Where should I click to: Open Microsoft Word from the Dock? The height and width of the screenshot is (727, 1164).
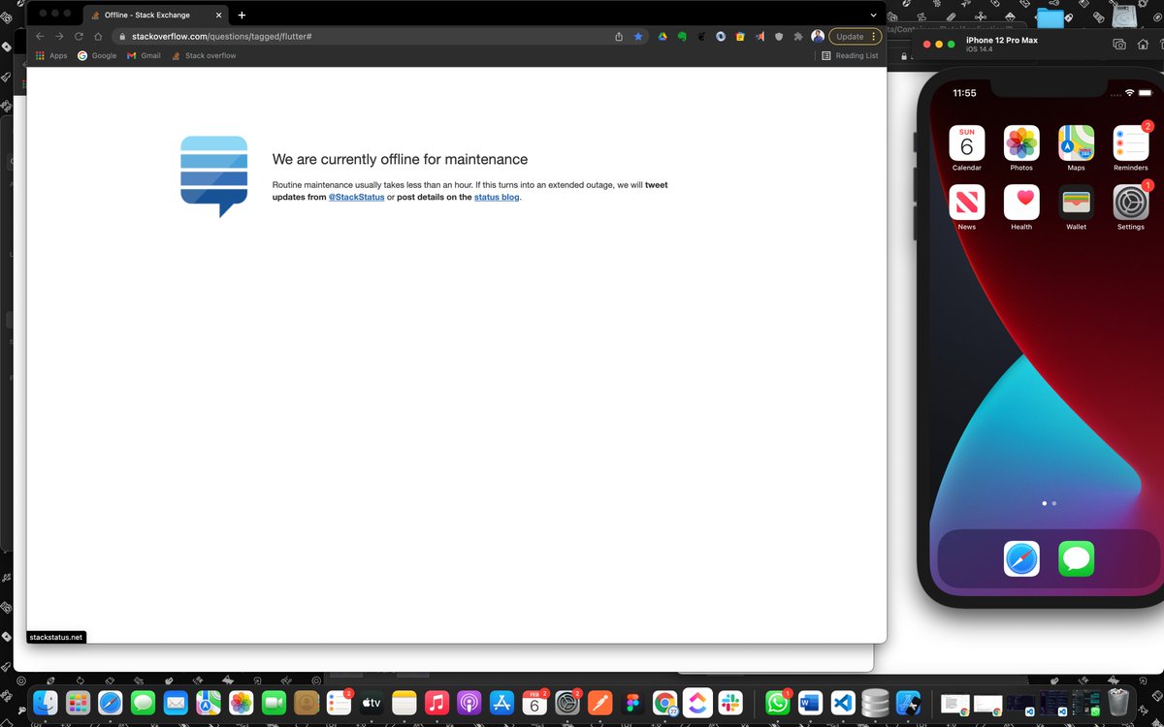[810, 703]
